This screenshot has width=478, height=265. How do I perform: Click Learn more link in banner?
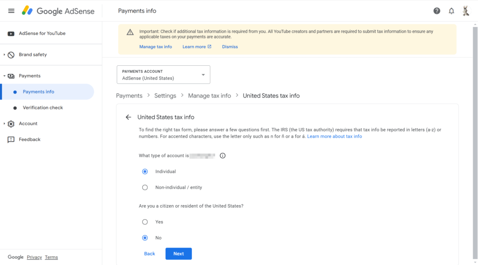pos(194,47)
